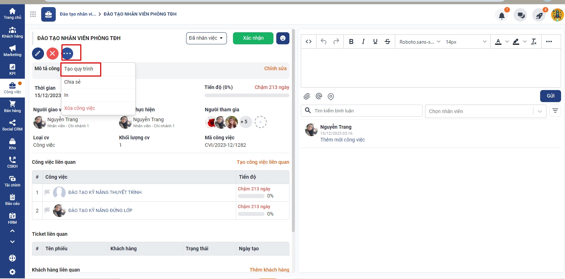The height and width of the screenshot is (279, 565).
Task: Toggle italic text formatting
Action: coord(363,42)
